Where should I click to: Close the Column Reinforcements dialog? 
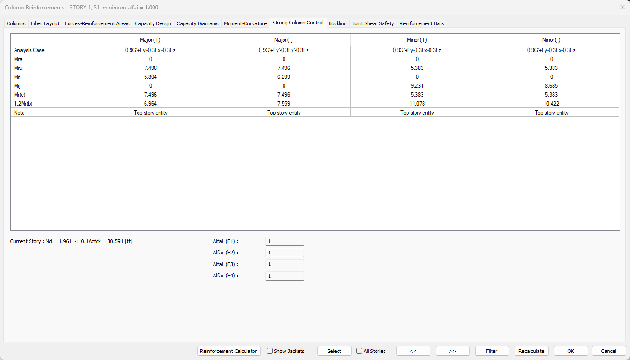point(622,7)
